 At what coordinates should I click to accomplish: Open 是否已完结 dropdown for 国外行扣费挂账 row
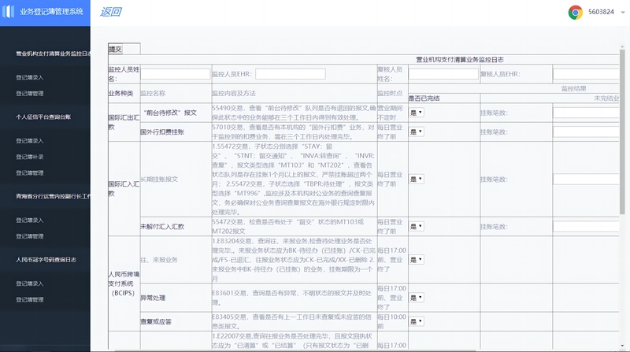[417, 132]
